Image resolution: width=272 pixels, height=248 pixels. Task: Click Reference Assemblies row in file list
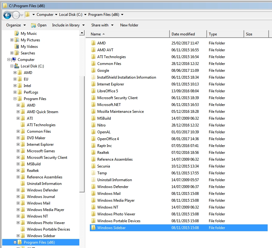click(x=179, y=159)
